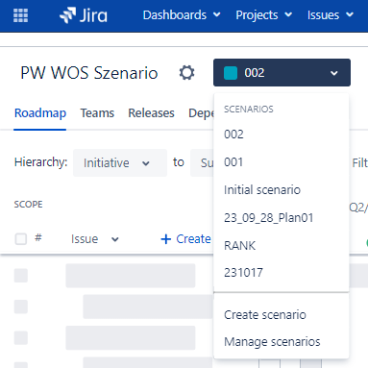368x368 pixels.
Task: Switch to the Roadmap tab
Action: point(40,113)
